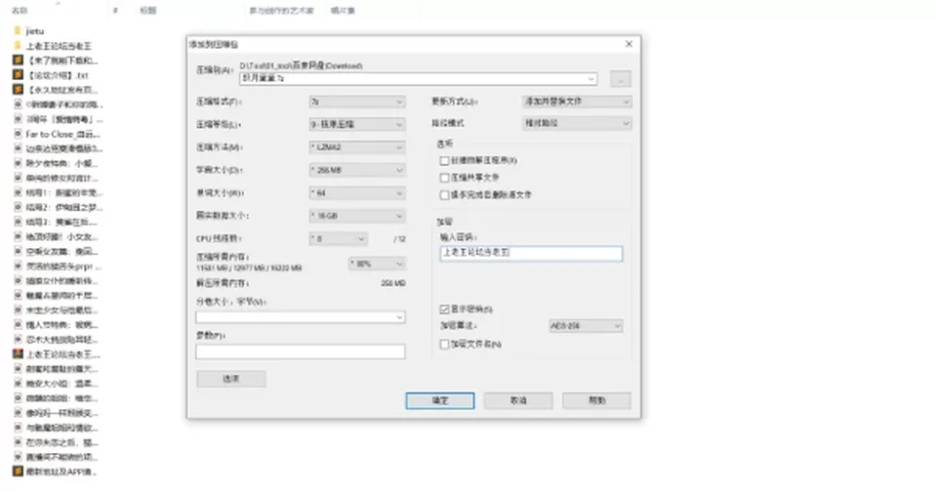The width and height of the screenshot is (937, 497).
Task: Untick the 显示密码 (show password) checkbox
Action: click(x=444, y=310)
